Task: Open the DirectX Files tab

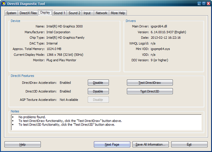Action: pos(28,13)
